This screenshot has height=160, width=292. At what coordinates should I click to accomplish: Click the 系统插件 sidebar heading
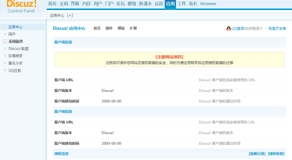16,41
